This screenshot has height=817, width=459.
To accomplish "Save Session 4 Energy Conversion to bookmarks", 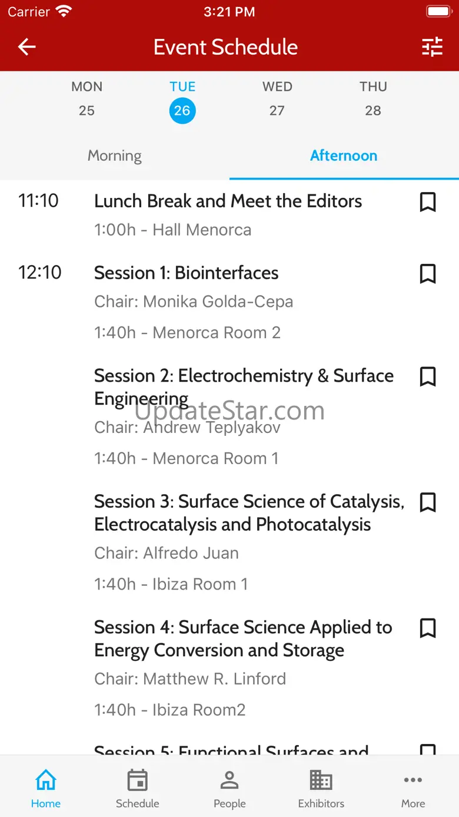I will [x=428, y=628].
